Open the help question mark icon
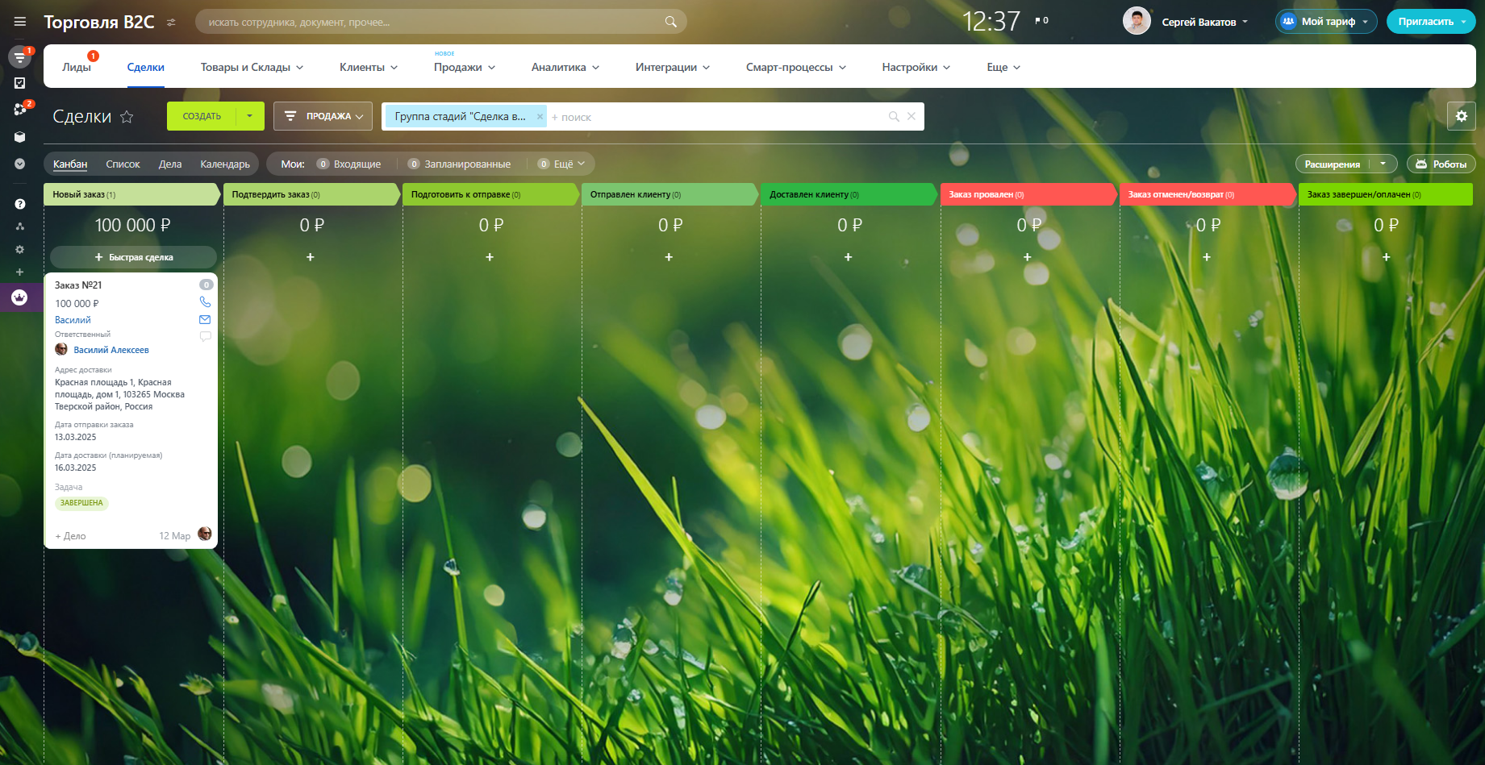This screenshot has width=1485, height=765. pyautogui.click(x=20, y=204)
